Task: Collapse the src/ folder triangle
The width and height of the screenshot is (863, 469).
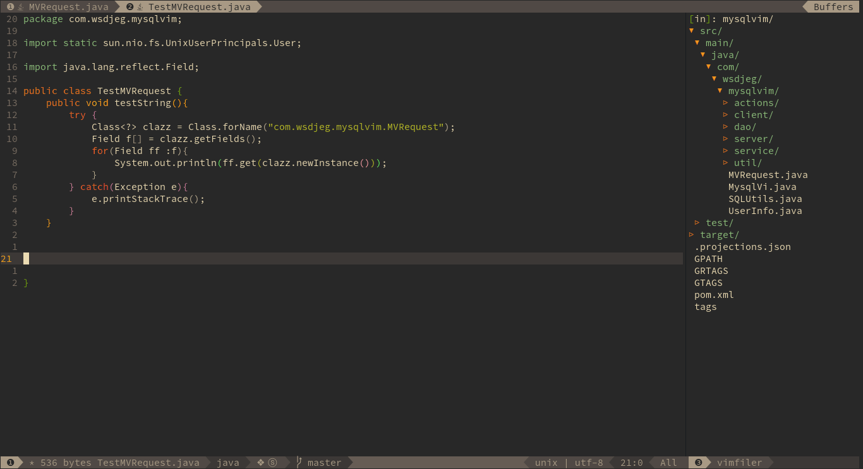Action: [x=692, y=31]
